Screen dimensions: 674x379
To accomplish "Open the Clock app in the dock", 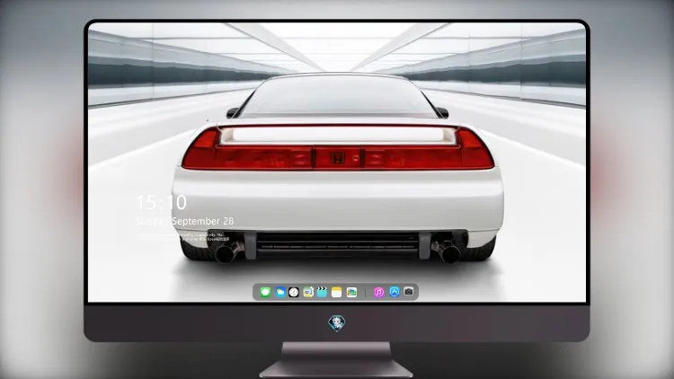I will coord(294,292).
